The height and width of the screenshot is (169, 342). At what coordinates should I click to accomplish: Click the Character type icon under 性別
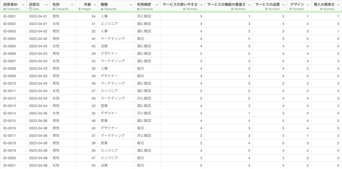(54, 9)
